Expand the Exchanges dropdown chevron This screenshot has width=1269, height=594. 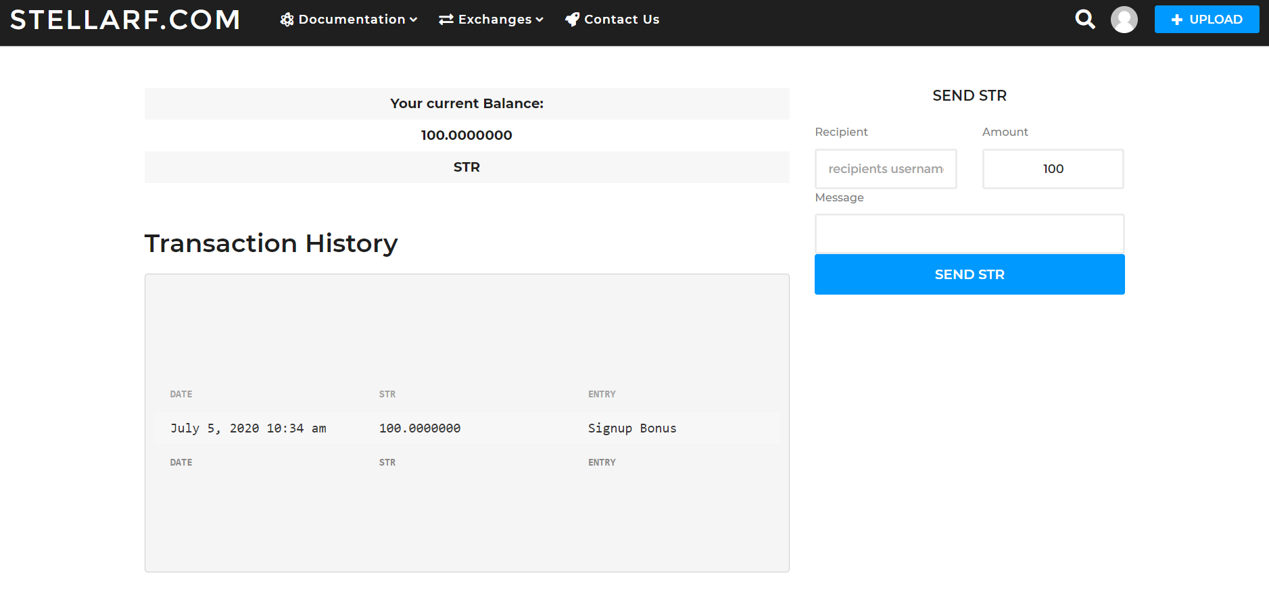540,20
